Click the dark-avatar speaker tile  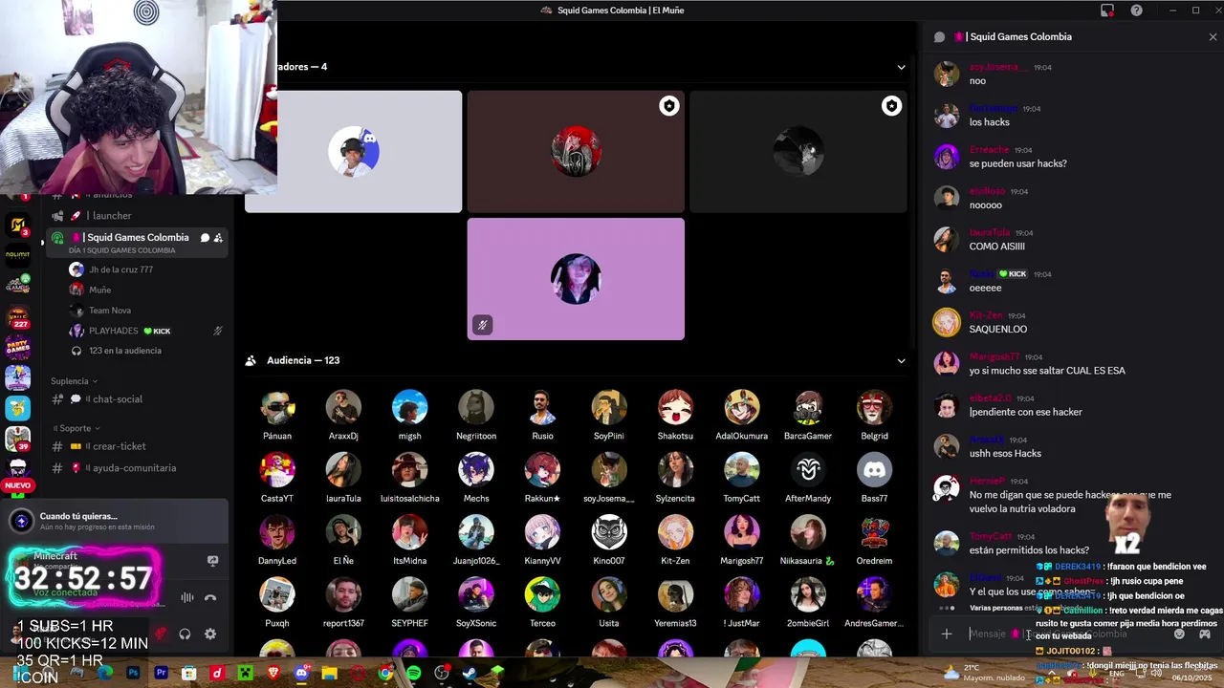click(798, 151)
